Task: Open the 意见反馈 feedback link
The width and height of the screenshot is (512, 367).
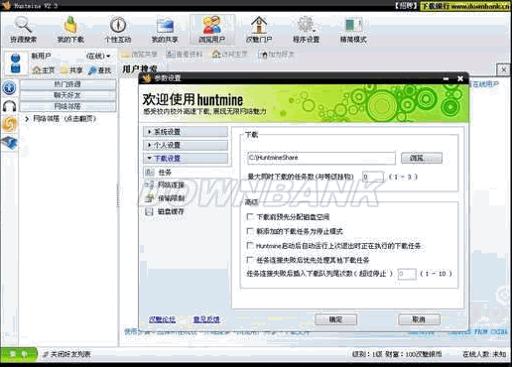Action: pos(206,319)
